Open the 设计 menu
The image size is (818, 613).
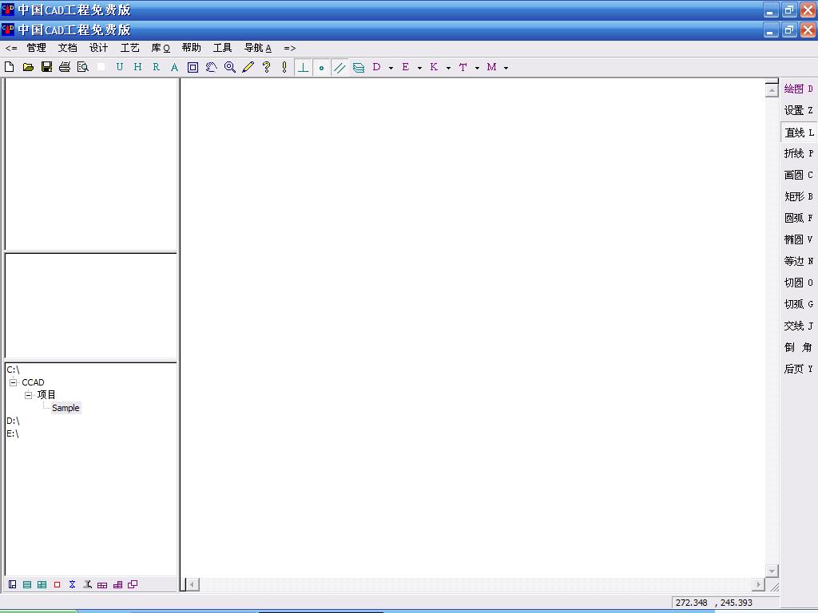[x=98, y=48]
